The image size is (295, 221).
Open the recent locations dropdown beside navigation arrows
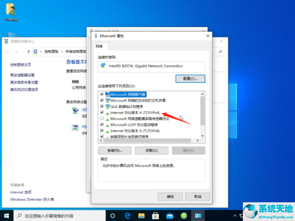(23, 52)
